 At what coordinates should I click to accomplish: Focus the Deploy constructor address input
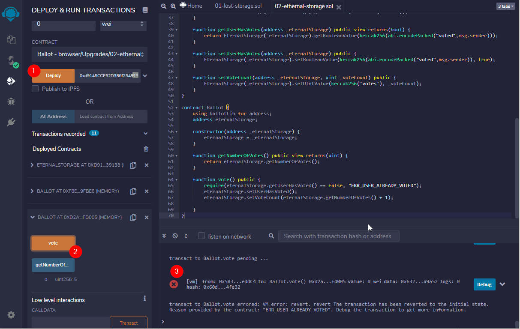[x=108, y=75]
